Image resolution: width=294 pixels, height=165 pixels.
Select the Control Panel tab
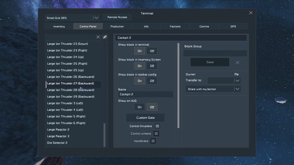(88, 27)
